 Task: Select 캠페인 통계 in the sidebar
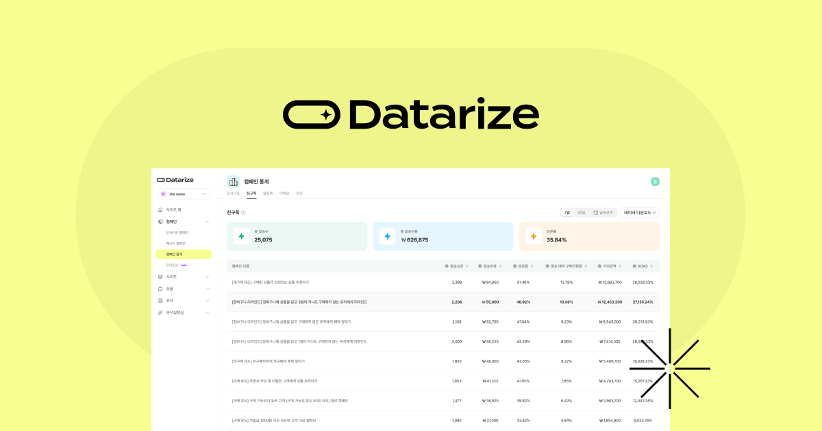[x=184, y=254]
